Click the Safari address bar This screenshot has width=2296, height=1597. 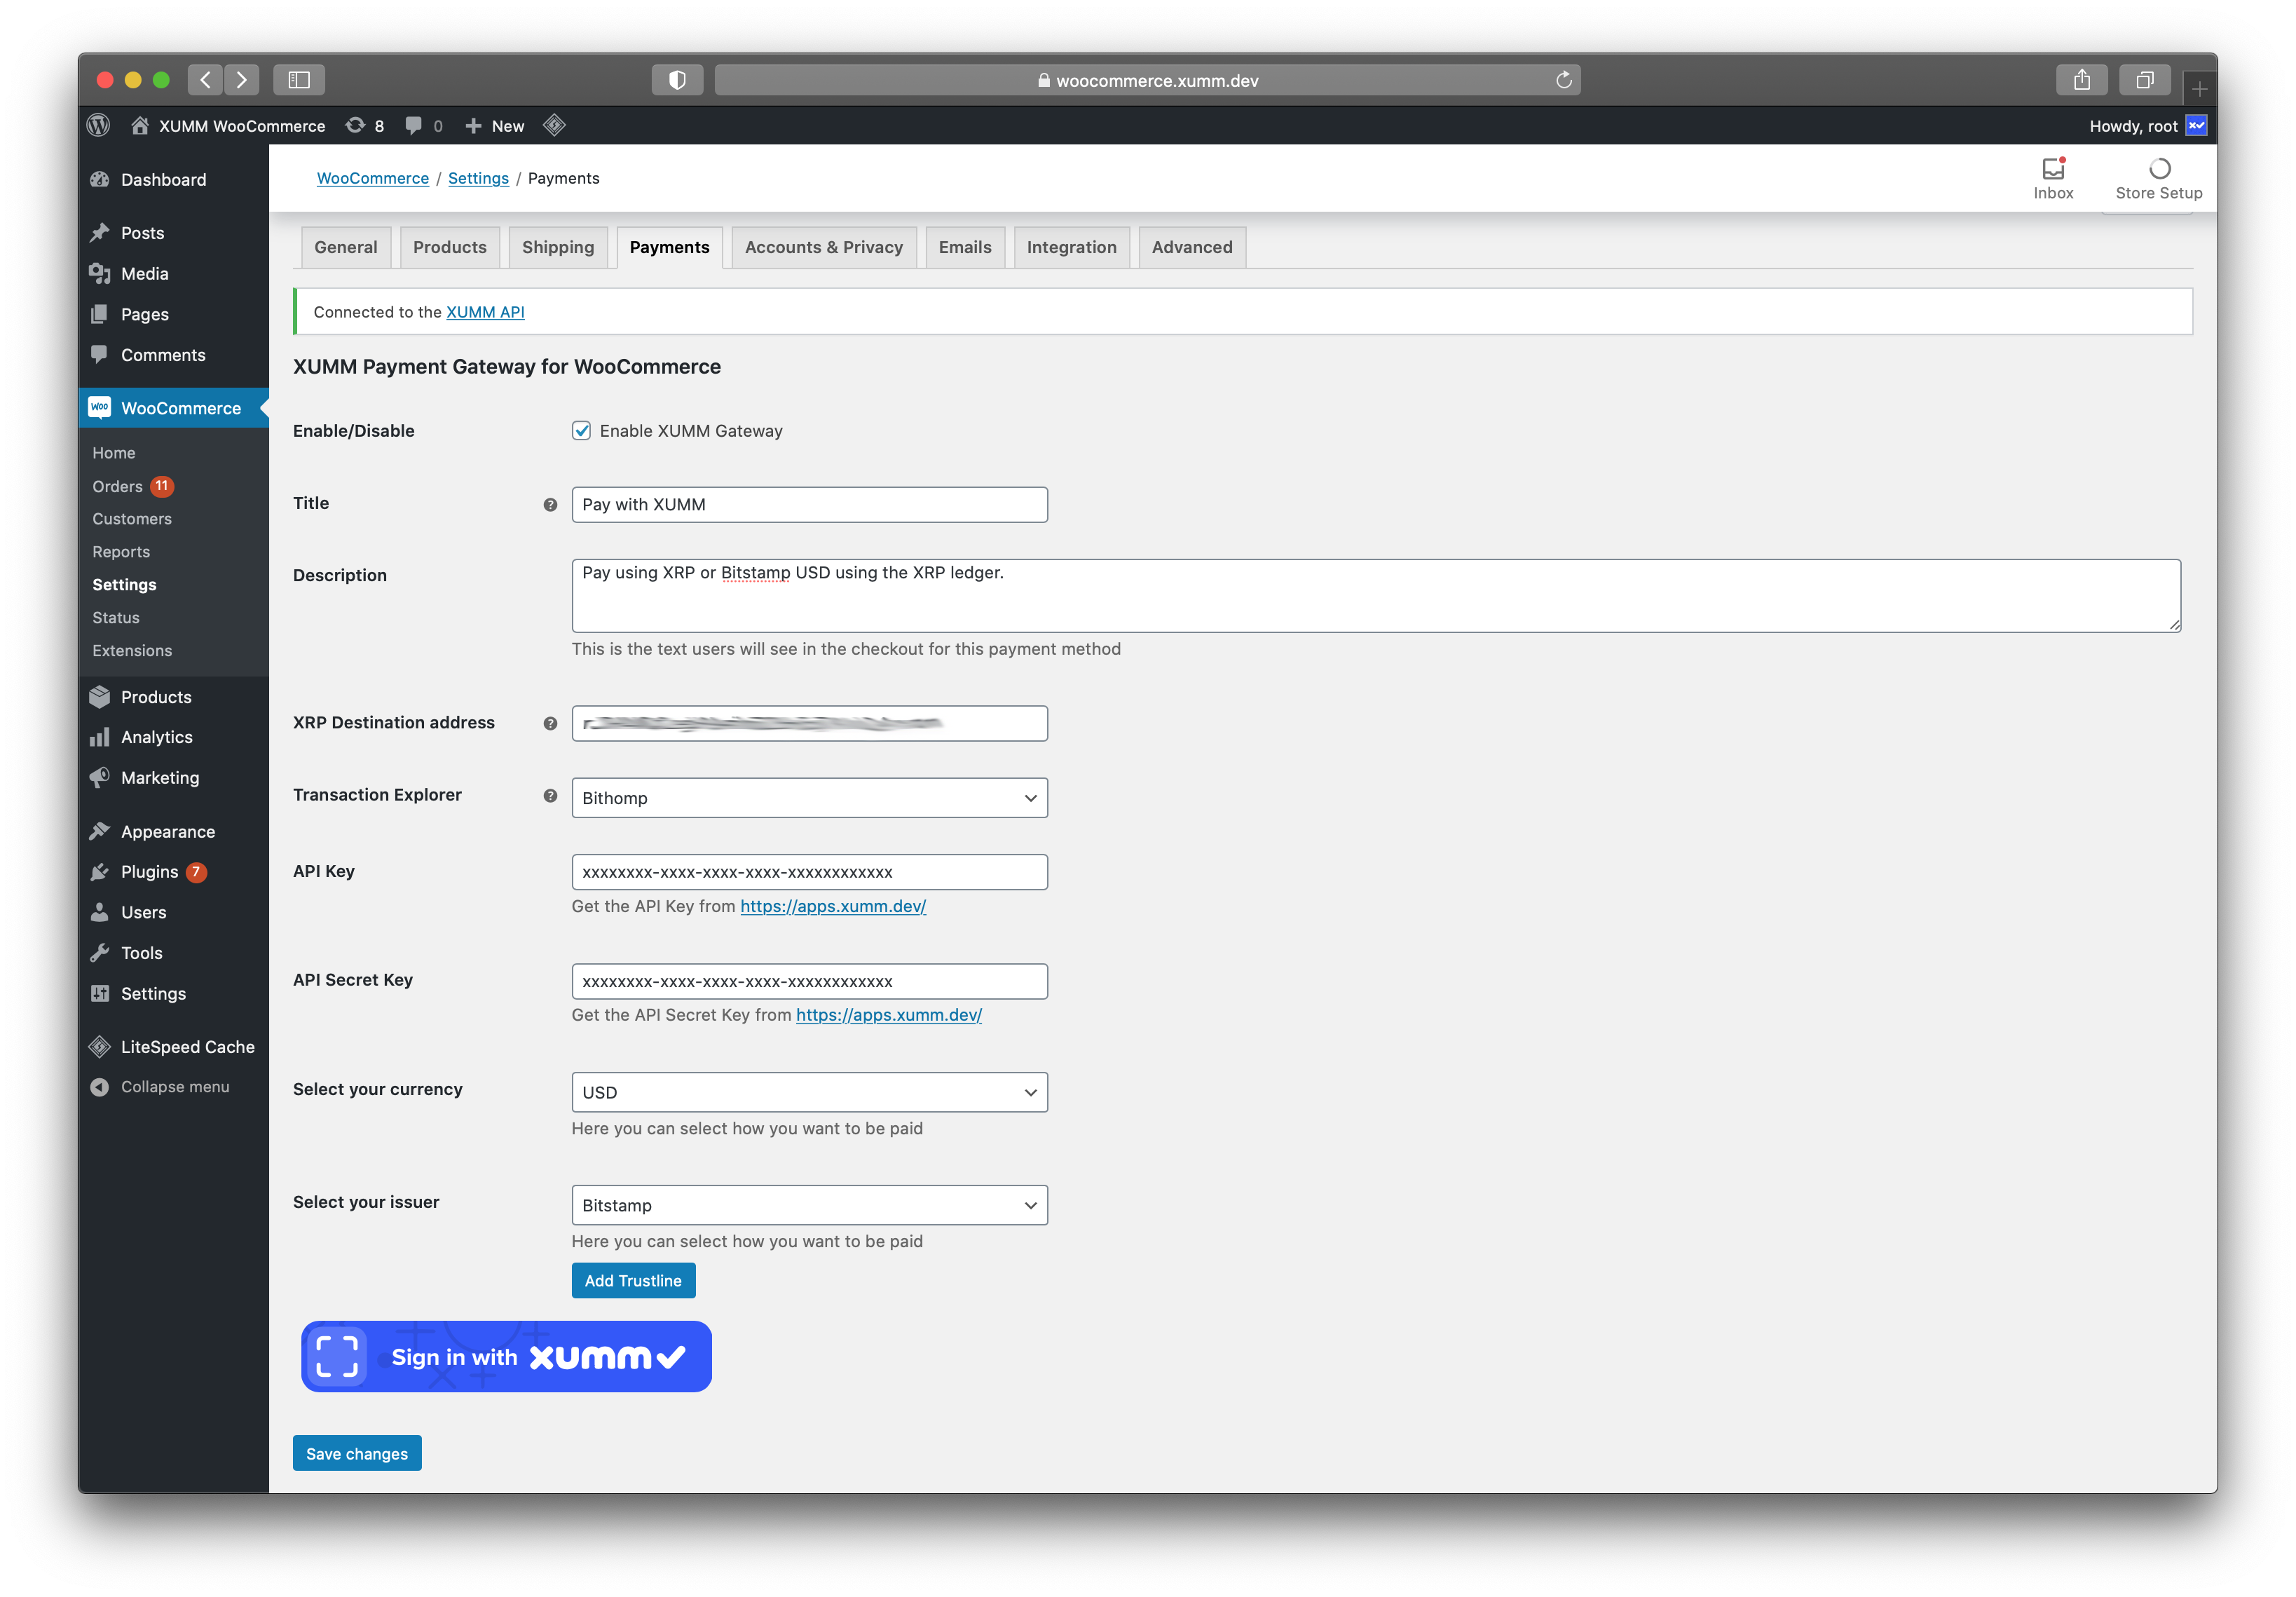tap(1147, 80)
